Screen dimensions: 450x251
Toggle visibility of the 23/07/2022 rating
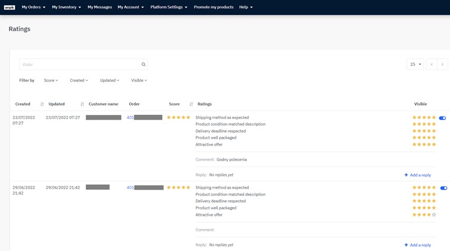pos(442,118)
